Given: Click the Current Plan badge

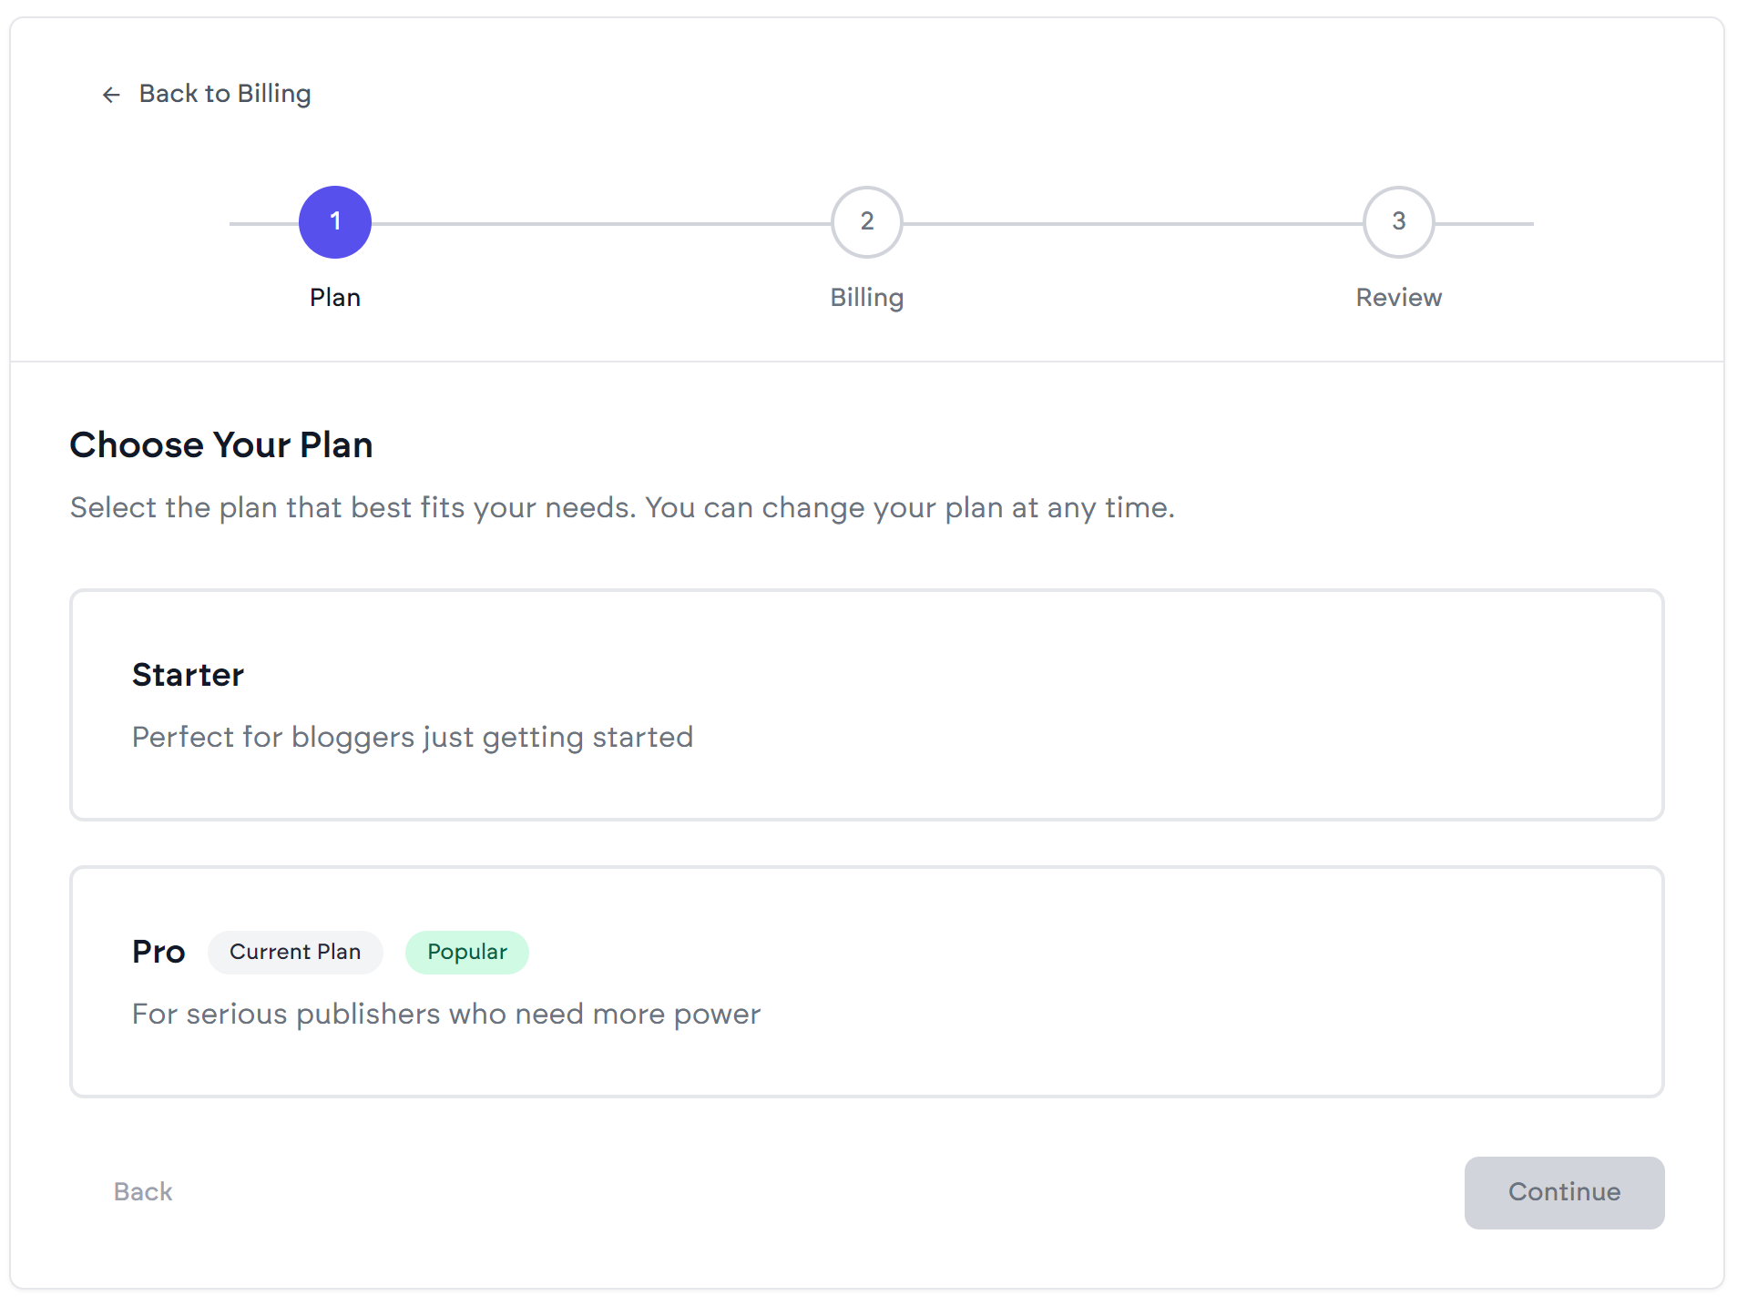Looking at the screenshot, I should 295,952.
